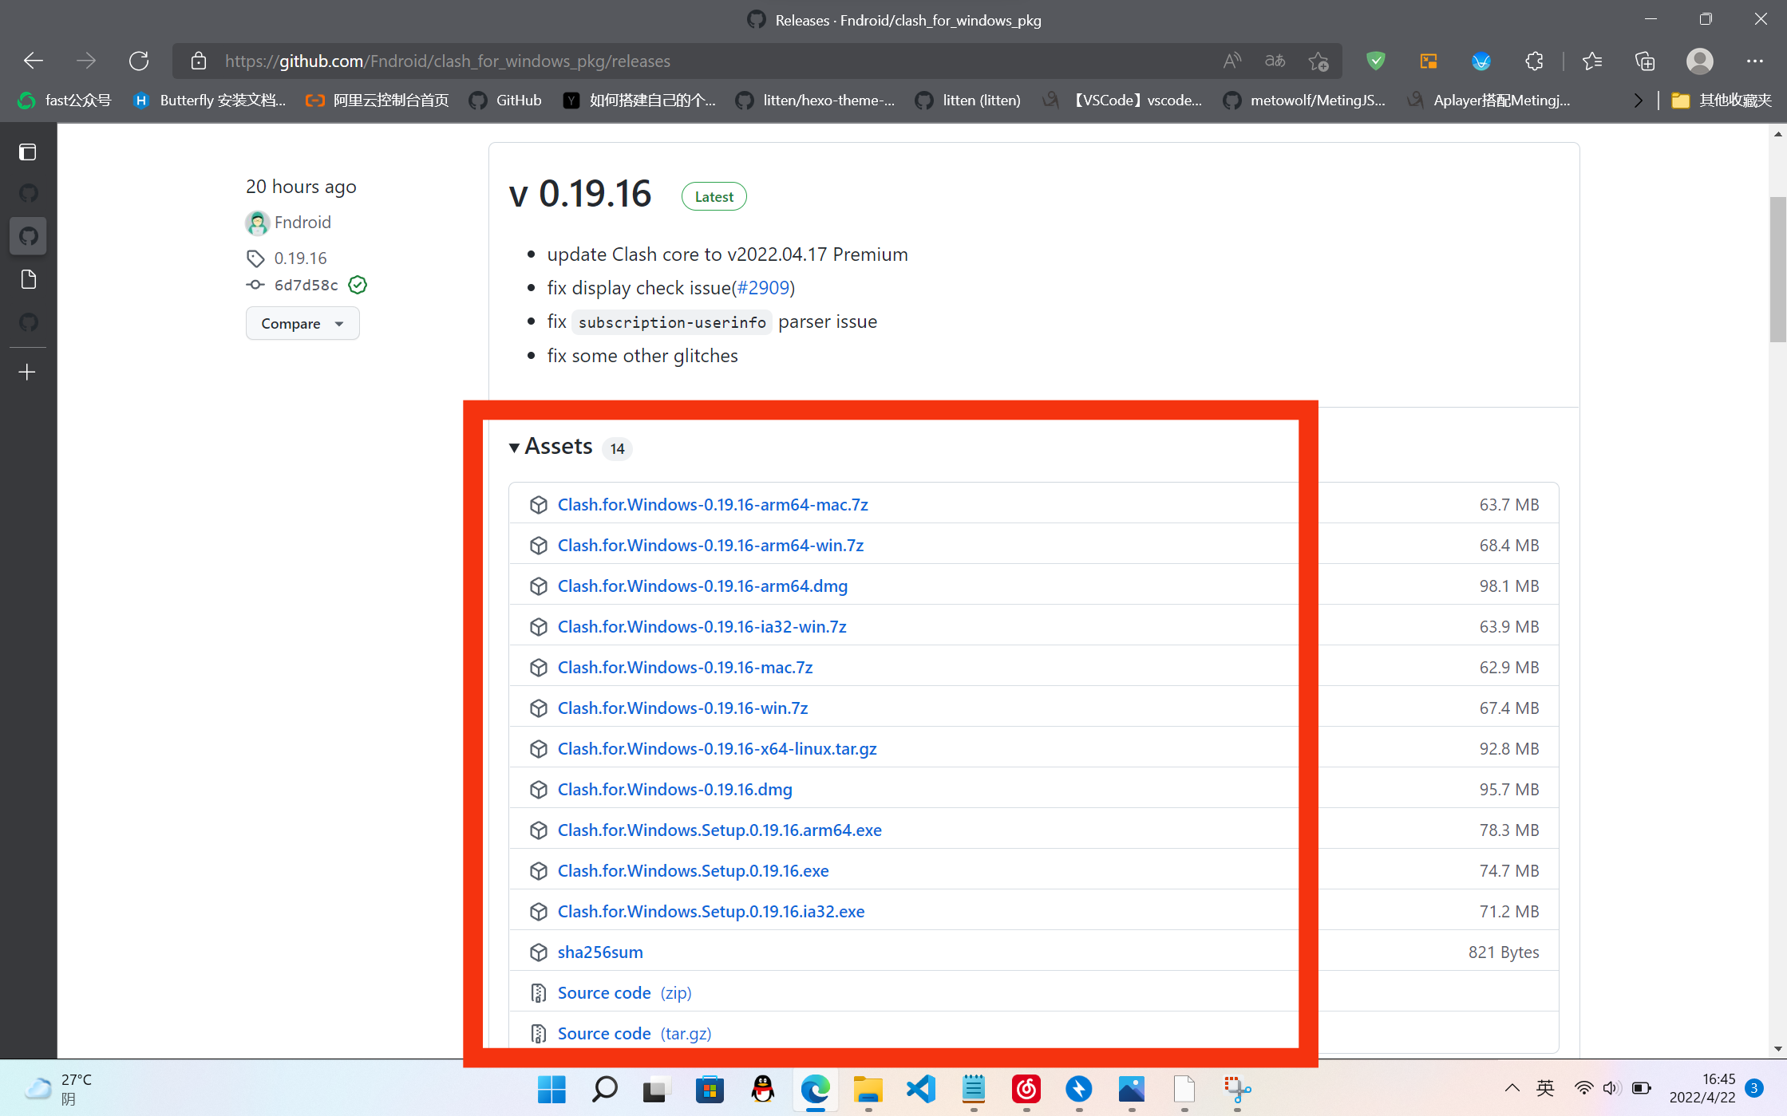Open the read aloud icon in the address bar

pos(1232,61)
